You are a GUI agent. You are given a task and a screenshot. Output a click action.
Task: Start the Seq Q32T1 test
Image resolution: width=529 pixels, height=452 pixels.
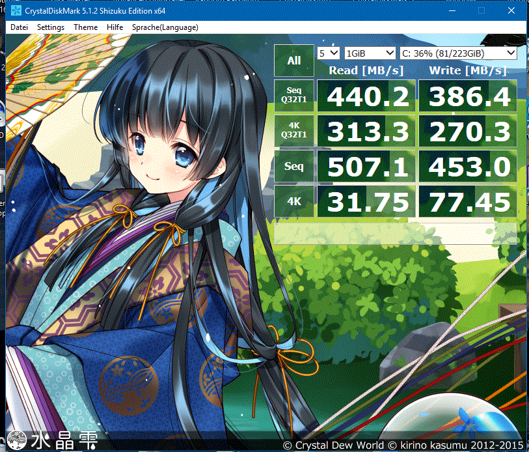pos(294,95)
